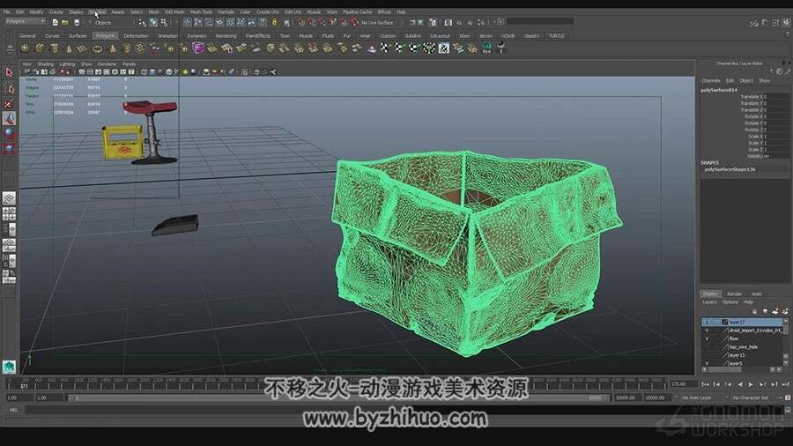Activate the Lasso select tool
The height and width of the screenshot is (446, 793).
9,88
